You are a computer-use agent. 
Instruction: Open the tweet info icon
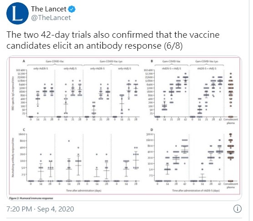238,209
